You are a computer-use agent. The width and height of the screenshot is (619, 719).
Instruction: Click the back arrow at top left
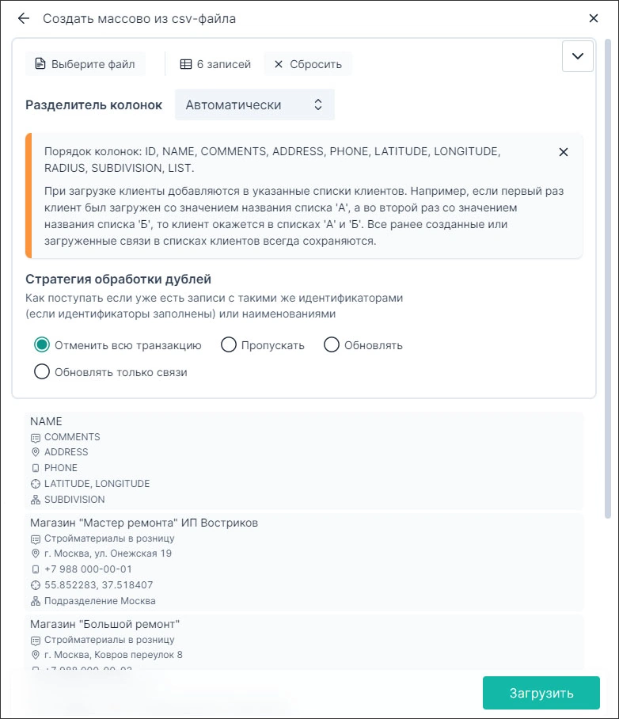pos(22,18)
